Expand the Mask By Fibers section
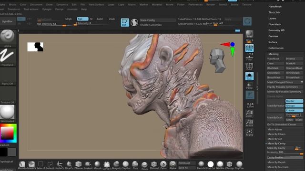Viewport: 305px width, 171px height. pyautogui.click(x=276, y=134)
